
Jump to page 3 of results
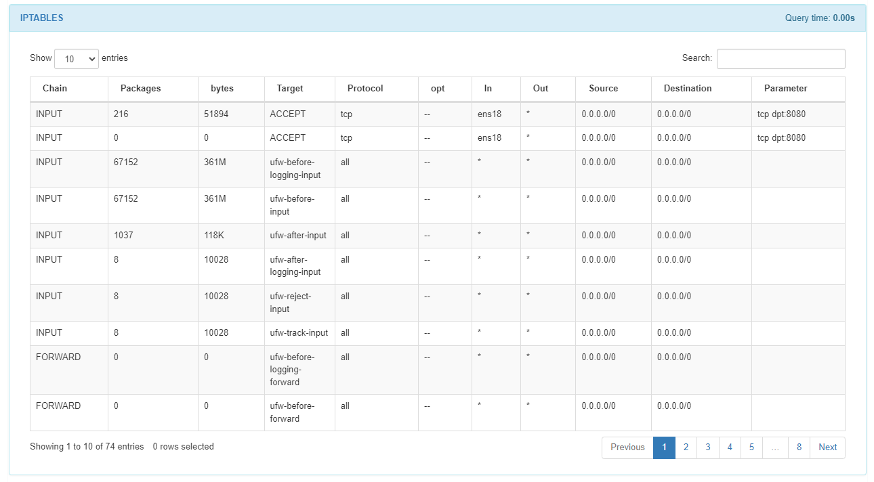(708, 447)
